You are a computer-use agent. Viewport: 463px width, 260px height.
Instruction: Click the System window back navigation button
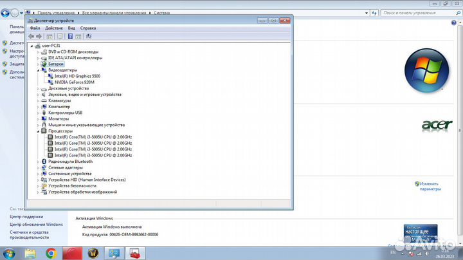[x=5, y=13]
